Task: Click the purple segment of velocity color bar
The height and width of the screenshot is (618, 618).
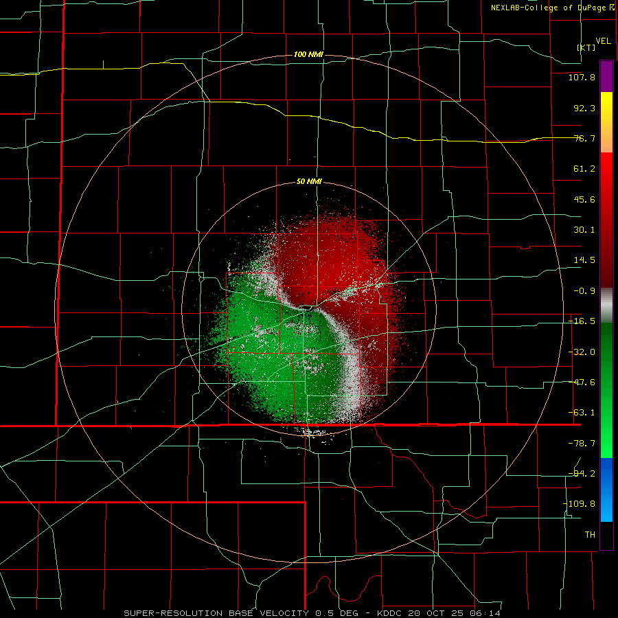Action: pyautogui.click(x=606, y=76)
